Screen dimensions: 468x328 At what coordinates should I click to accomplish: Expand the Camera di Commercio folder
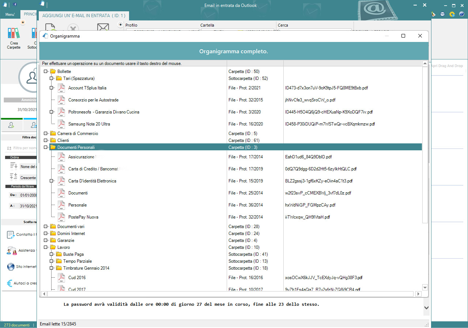point(46,134)
